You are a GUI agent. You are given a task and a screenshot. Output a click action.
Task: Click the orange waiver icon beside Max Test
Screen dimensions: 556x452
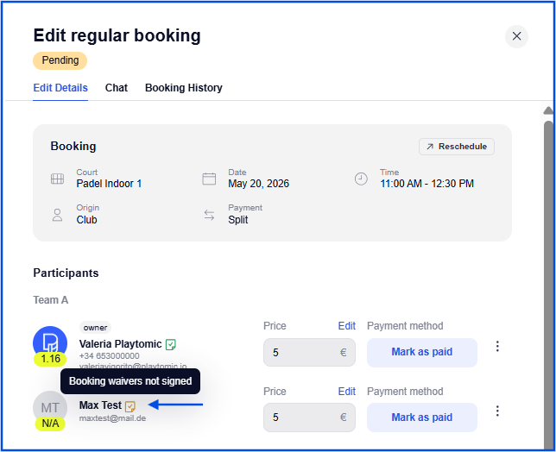tap(130, 406)
